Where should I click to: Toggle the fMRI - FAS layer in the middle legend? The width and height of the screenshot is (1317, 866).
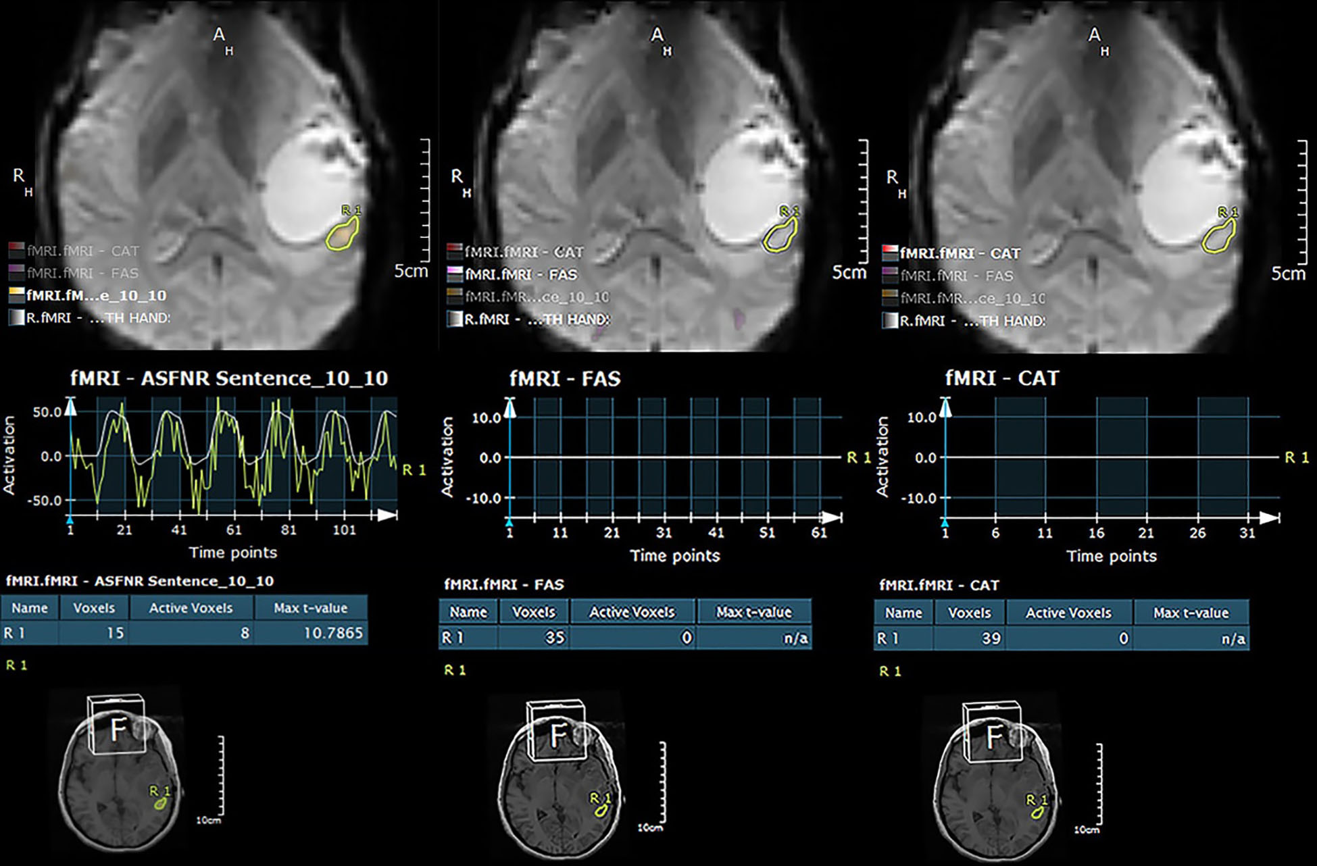click(520, 274)
